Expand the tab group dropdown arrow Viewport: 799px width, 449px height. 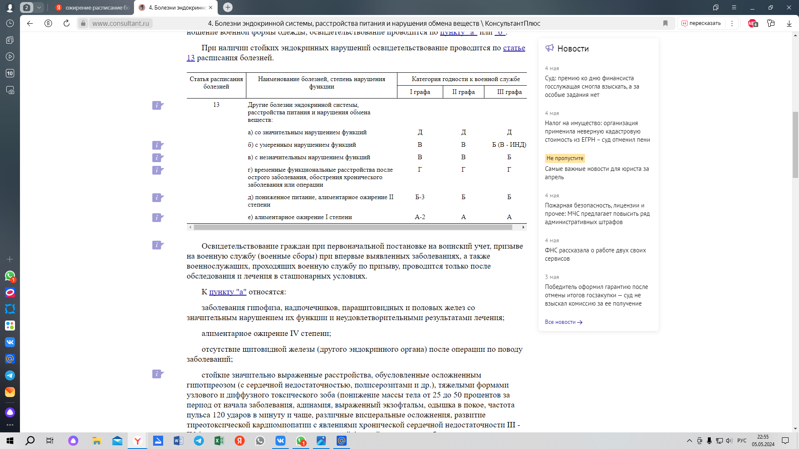click(x=39, y=7)
